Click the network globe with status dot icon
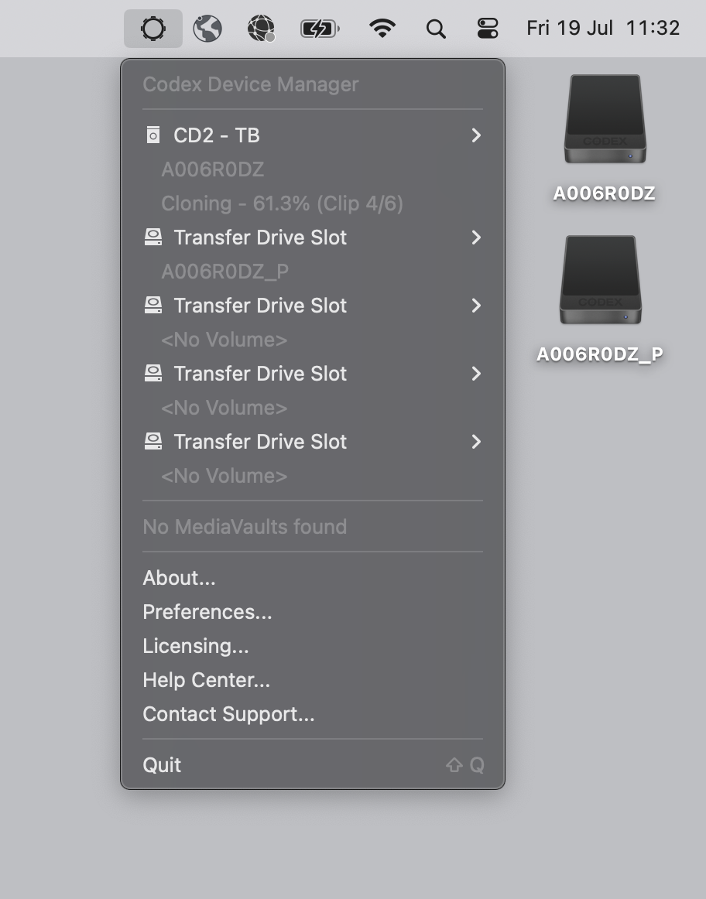 261,28
